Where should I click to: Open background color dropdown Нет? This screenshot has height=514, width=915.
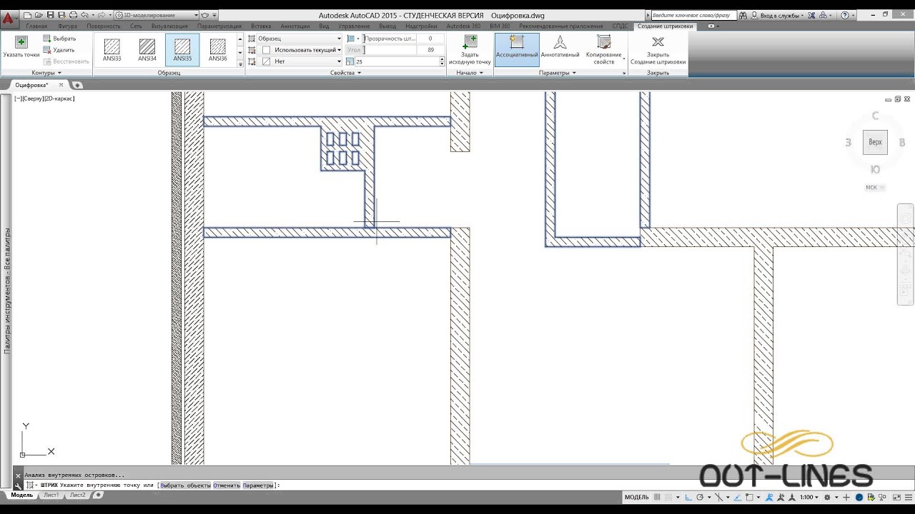[x=300, y=61]
